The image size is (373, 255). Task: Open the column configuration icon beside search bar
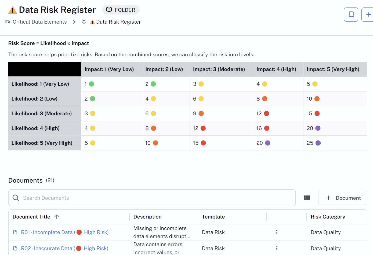pos(307,198)
